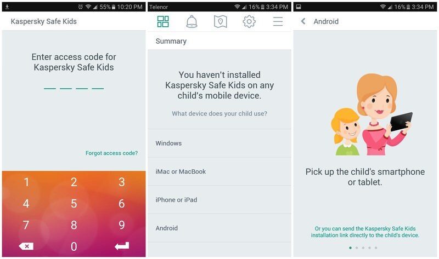Tap digit 5 on the keypad
Image resolution: width=439 pixels, height=259 pixels.
pos(74,203)
